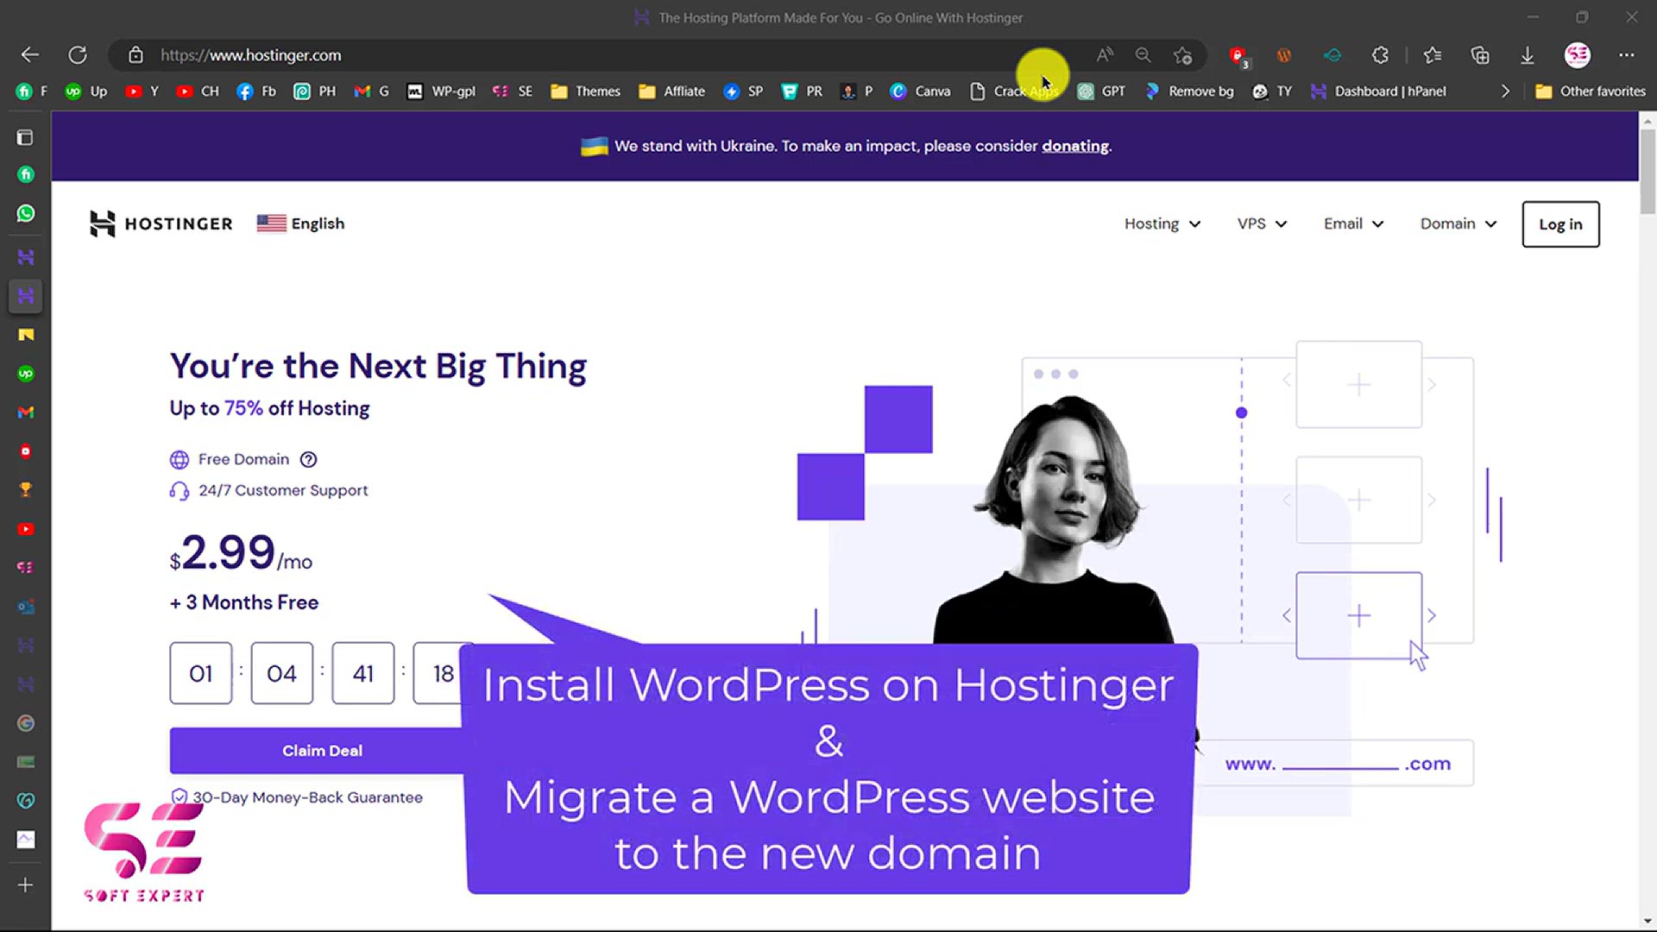Open the WP-gpl bookmark
The height and width of the screenshot is (932, 1657).
coord(440,91)
